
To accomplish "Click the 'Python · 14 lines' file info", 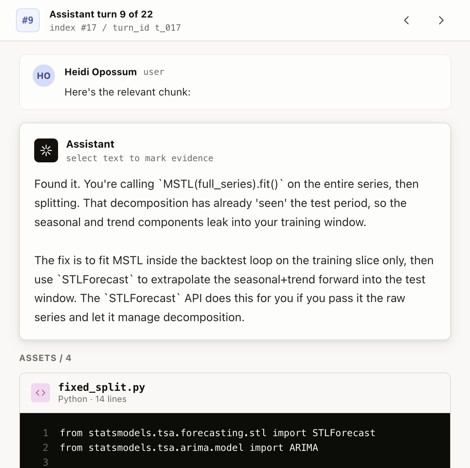I will click(92, 399).
